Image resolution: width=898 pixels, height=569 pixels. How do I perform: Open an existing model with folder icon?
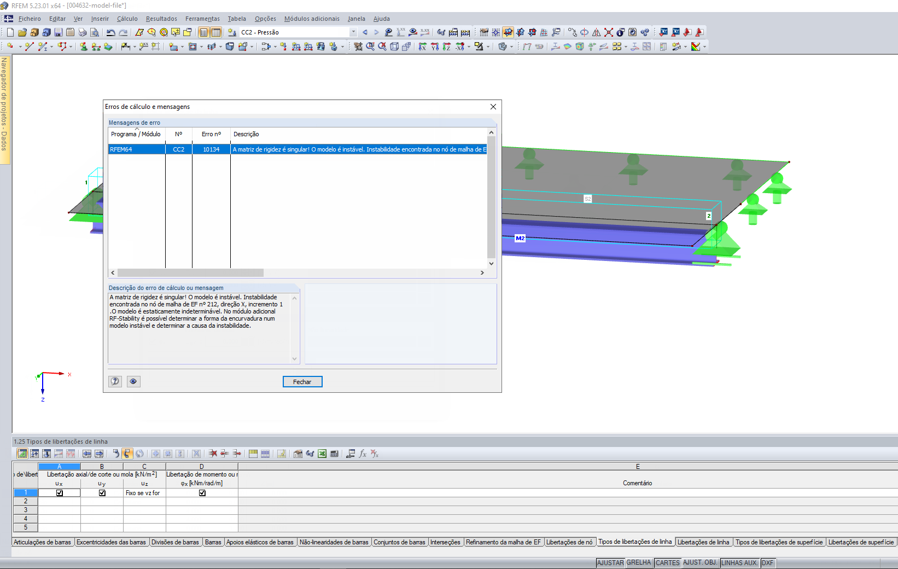point(22,32)
